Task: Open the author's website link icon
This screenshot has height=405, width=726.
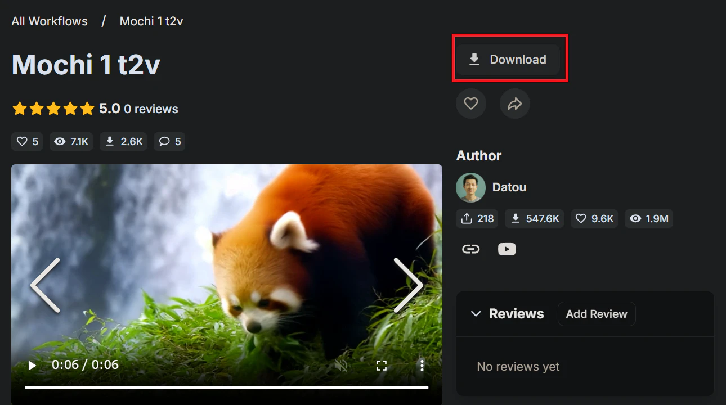Action: coord(471,249)
